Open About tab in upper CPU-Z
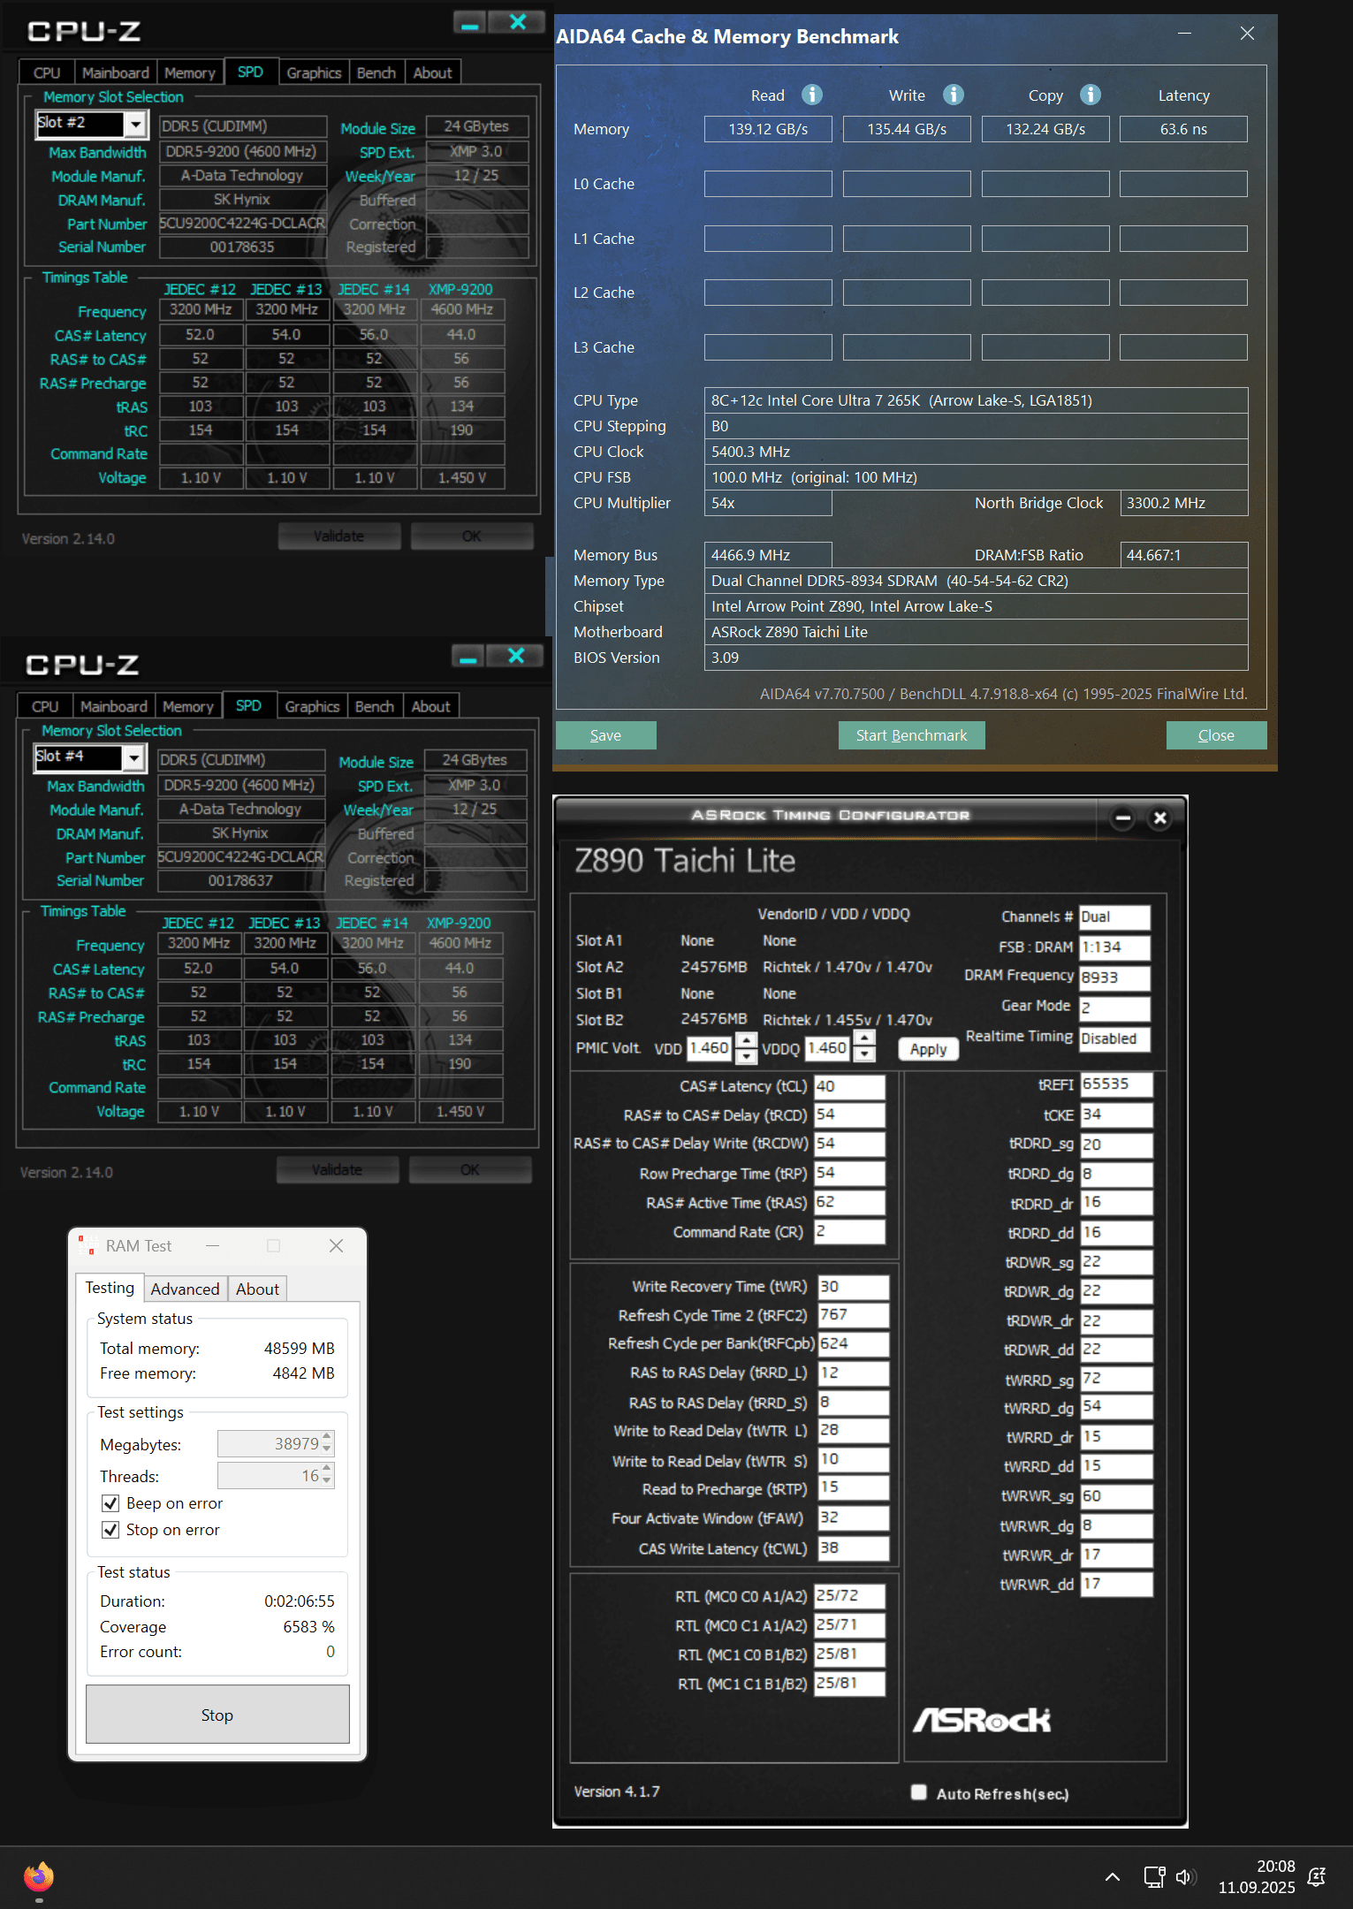The height and width of the screenshot is (1909, 1353). (432, 72)
